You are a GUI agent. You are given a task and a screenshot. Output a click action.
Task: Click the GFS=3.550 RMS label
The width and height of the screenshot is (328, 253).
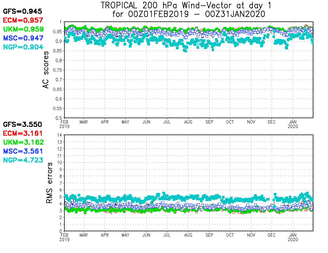22,124
